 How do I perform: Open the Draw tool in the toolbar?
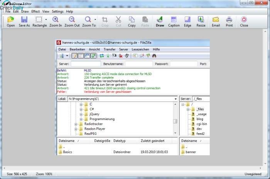tap(160, 22)
